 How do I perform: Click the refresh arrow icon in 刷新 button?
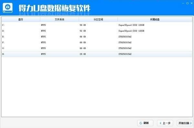pos(141,123)
